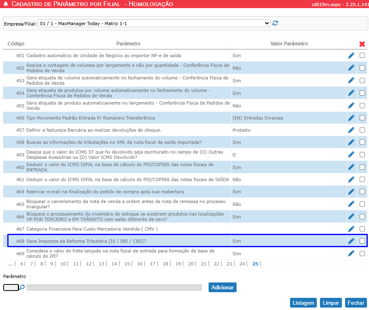This screenshot has height=310, width=369.
Task: Click refresh icon beside Empresa/Filial dropdown
Action: point(275,24)
